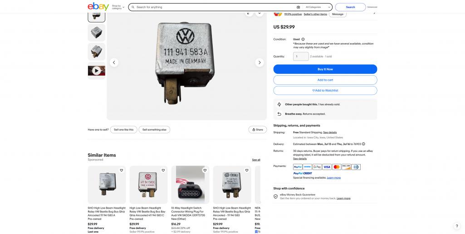Click the eBay logo
This screenshot has width=465, height=234.
coord(98,6)
